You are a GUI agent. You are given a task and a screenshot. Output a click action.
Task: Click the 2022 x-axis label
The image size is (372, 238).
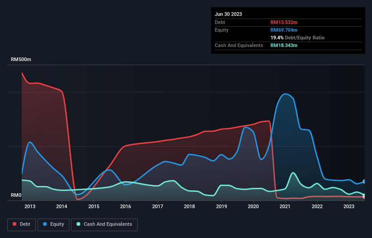tap(317, 206)
